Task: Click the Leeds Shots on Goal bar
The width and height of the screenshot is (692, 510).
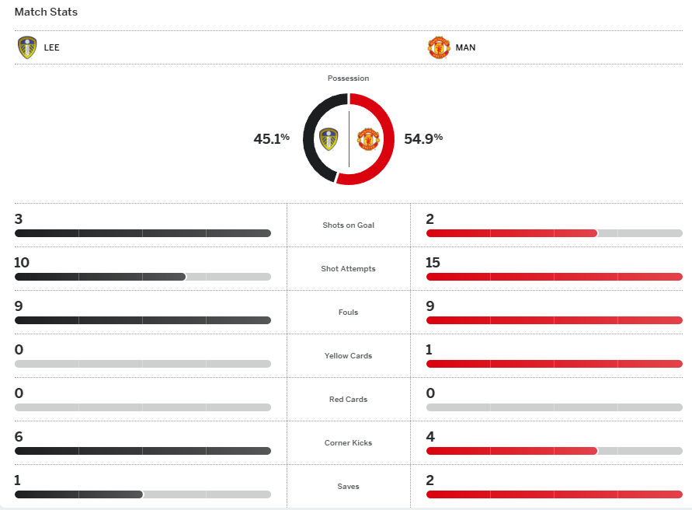Action: (142, 233)
